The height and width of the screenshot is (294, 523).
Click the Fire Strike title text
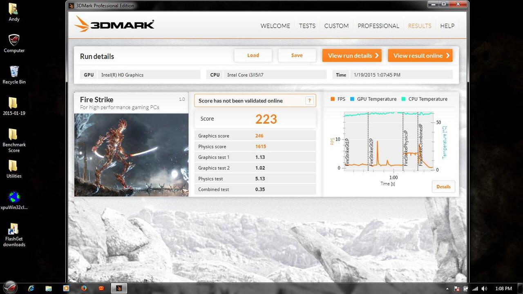[96, 100]
